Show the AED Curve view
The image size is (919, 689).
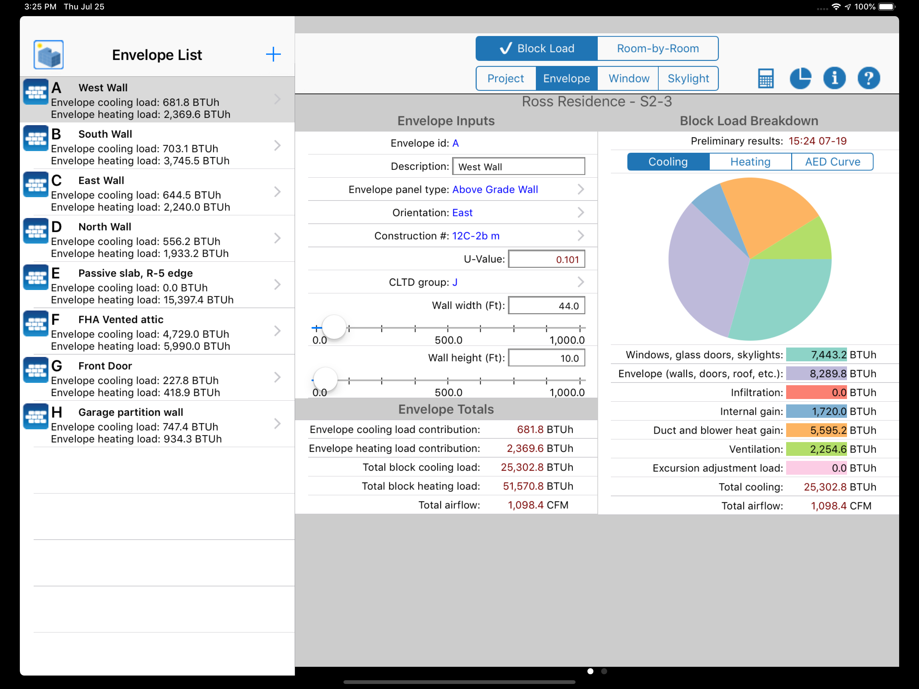click(x=832, y=162)
